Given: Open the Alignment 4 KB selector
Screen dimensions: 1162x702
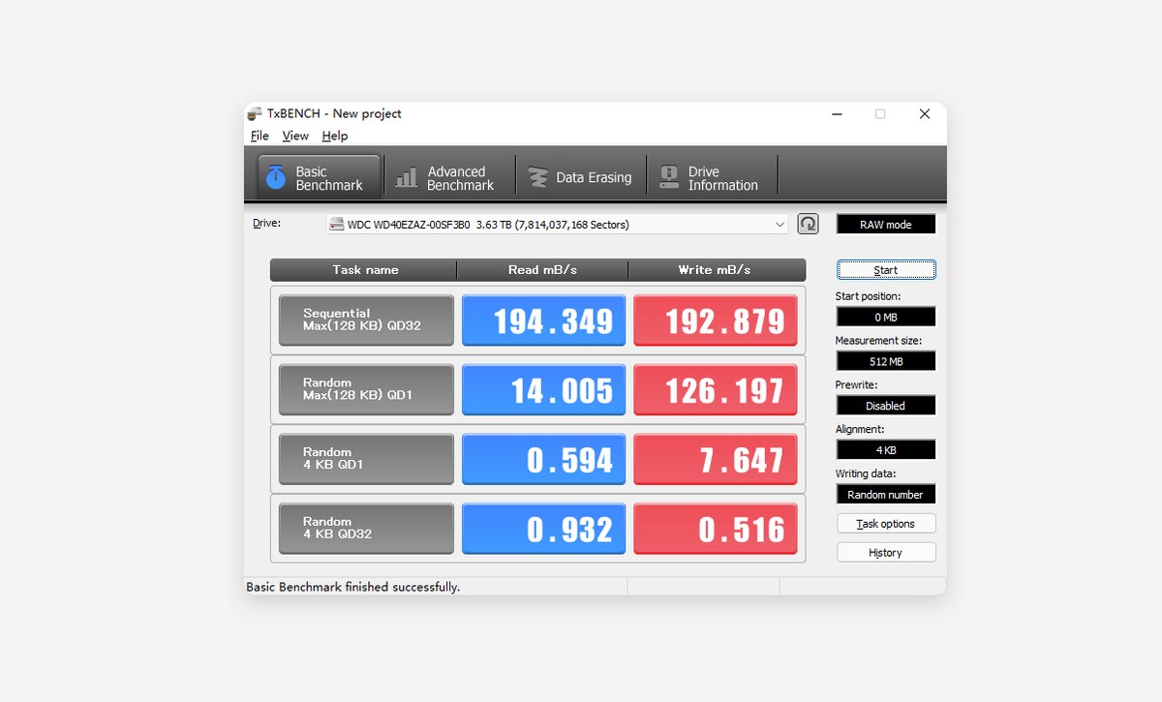Looking at the screenshot, I should [x=885, y=450].
